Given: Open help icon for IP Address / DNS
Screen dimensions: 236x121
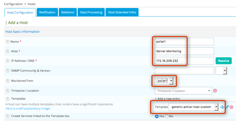Looking at the screenshot, I should pyautogui.click(x=8, y=61).
